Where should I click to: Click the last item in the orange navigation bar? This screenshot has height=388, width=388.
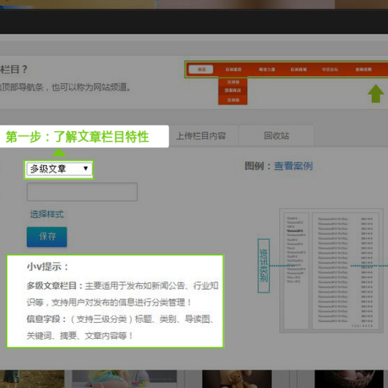click(363, 69)
